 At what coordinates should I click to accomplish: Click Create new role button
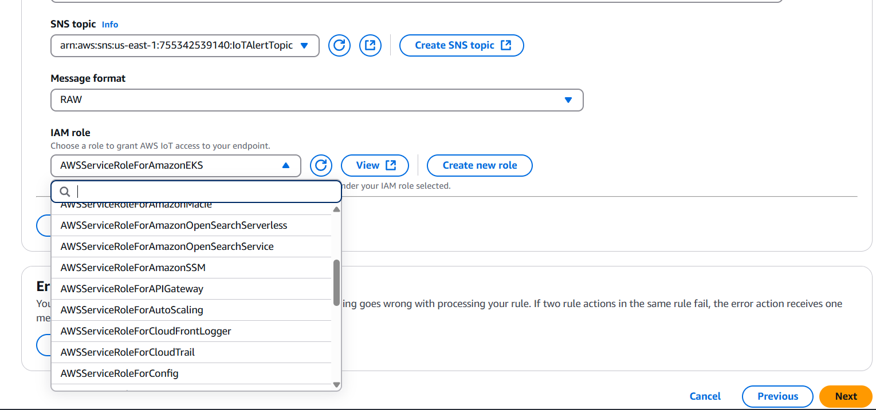tap(480, 165)
